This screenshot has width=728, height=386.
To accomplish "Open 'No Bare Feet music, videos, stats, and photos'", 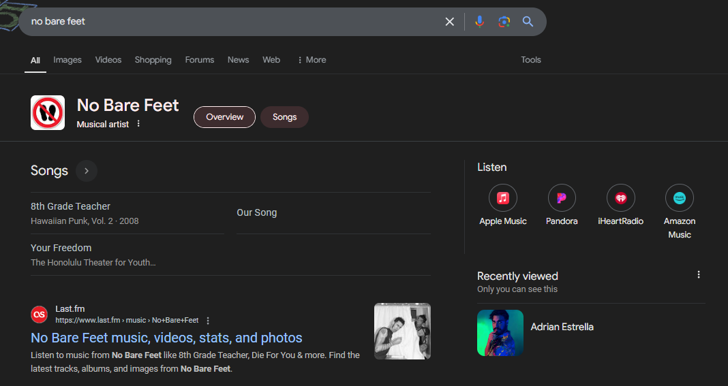I will tap(166, 338).
